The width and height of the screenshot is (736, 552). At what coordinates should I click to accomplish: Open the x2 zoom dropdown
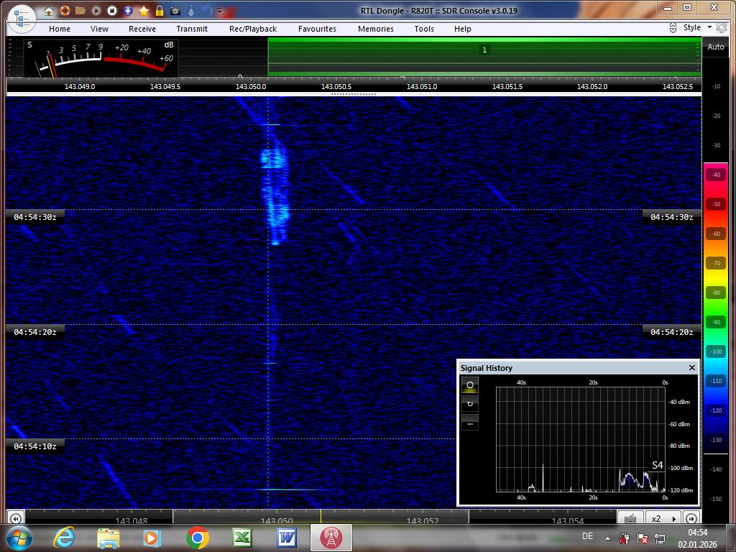663,518
